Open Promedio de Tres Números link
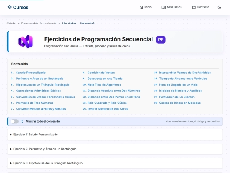This screenshot has width=230, height=173. tap(34, 103)
